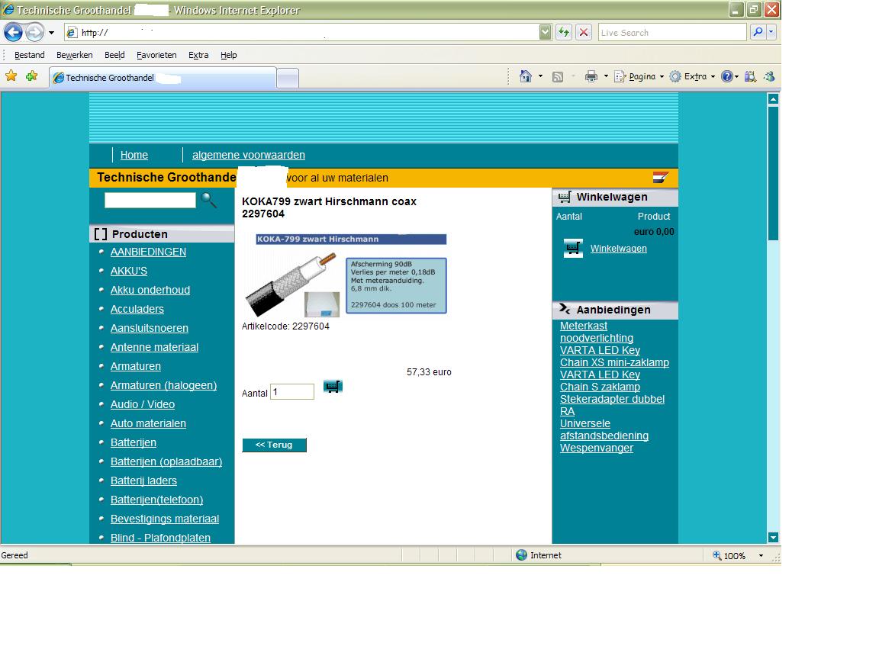Follow the Home link in site navigation
Screen dimensions: 879x659
(134, 155)
